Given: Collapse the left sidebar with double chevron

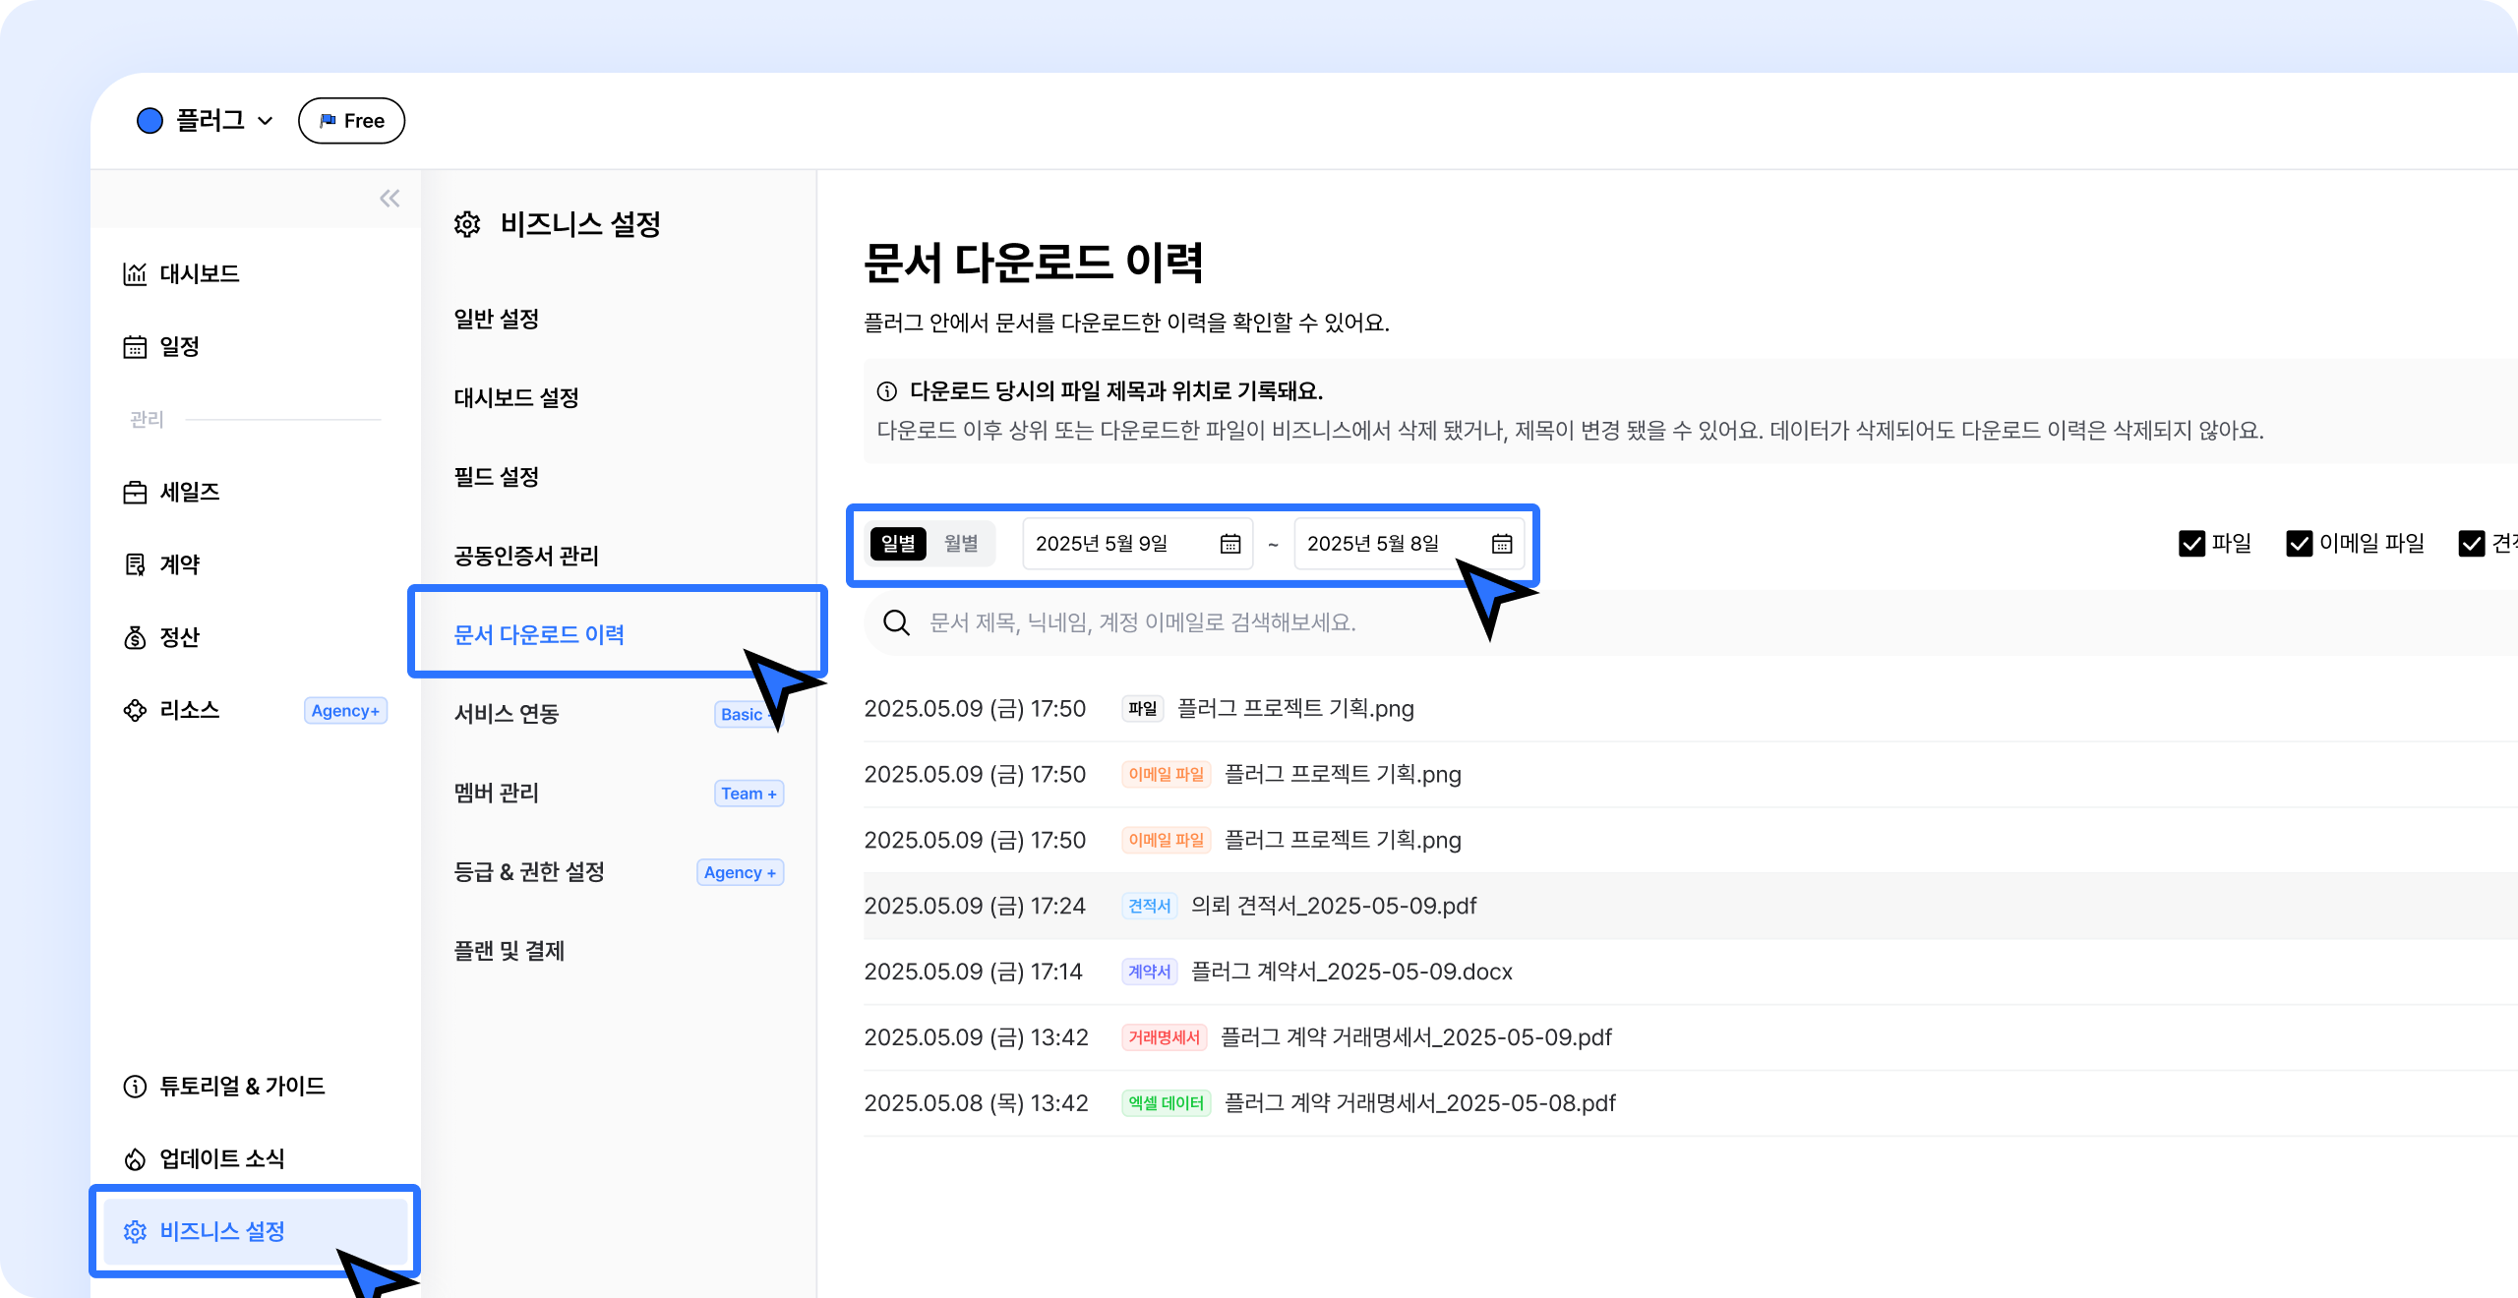Looking at the screenshot, I should pos(390,199).
